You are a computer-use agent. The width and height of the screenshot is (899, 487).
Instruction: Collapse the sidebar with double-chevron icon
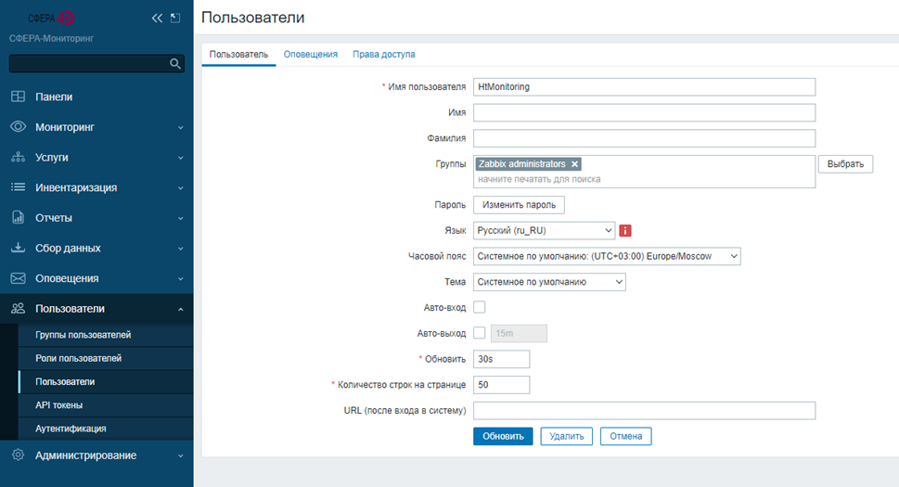[x=157, y=18]
